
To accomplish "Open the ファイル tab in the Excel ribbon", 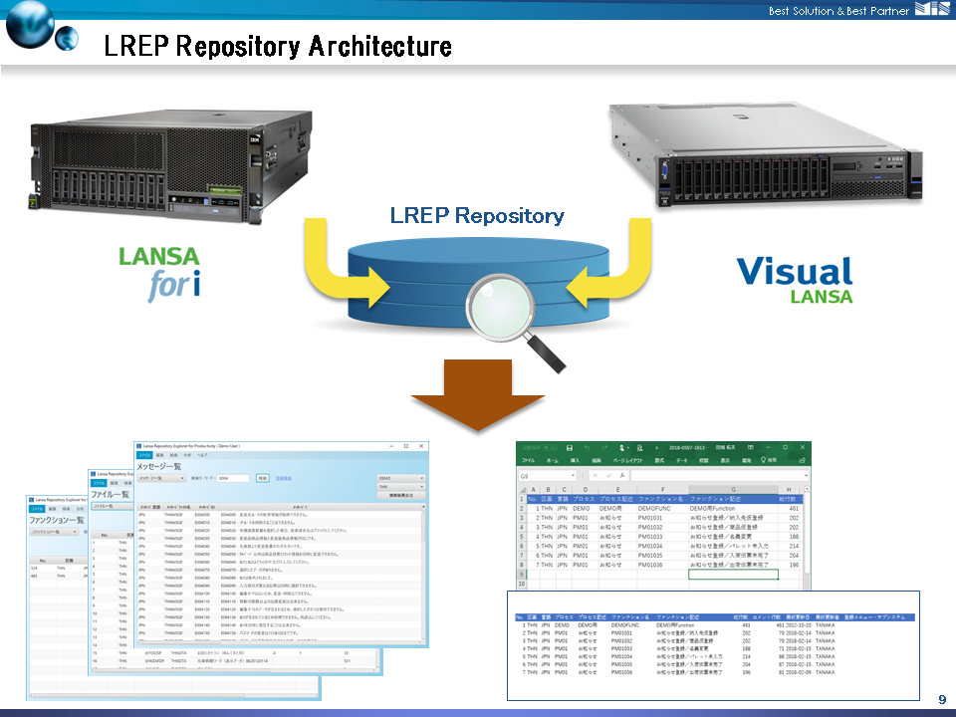I will [x=528, y=460].
